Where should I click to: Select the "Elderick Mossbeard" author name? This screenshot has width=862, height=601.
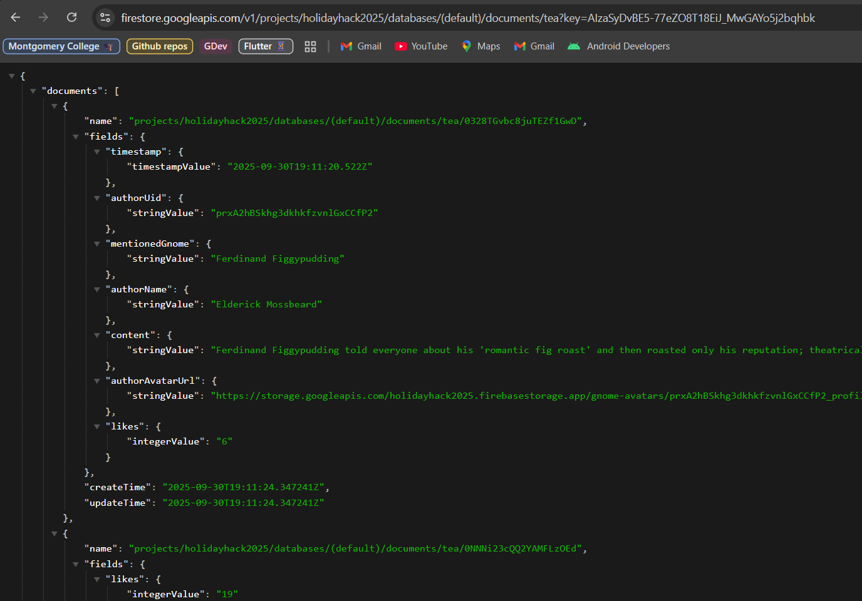(x=266, y=304)
